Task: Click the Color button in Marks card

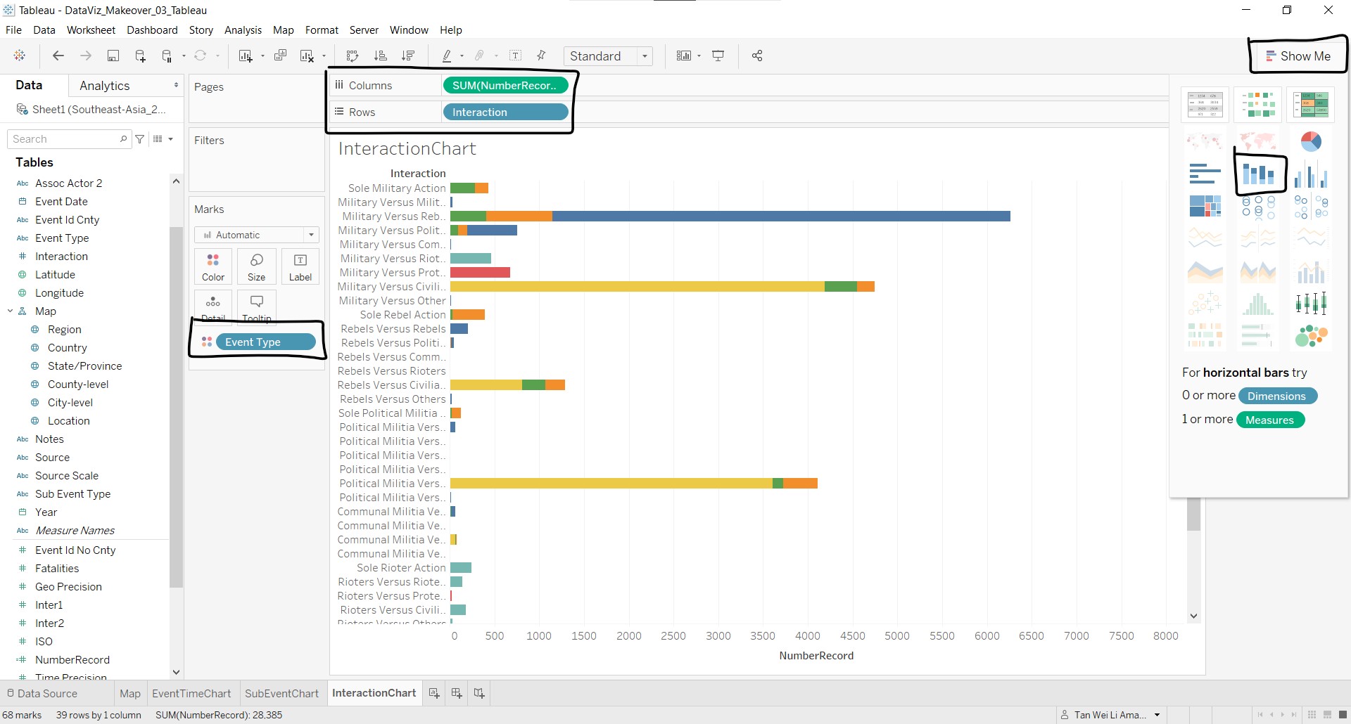Action: point(213,267)
